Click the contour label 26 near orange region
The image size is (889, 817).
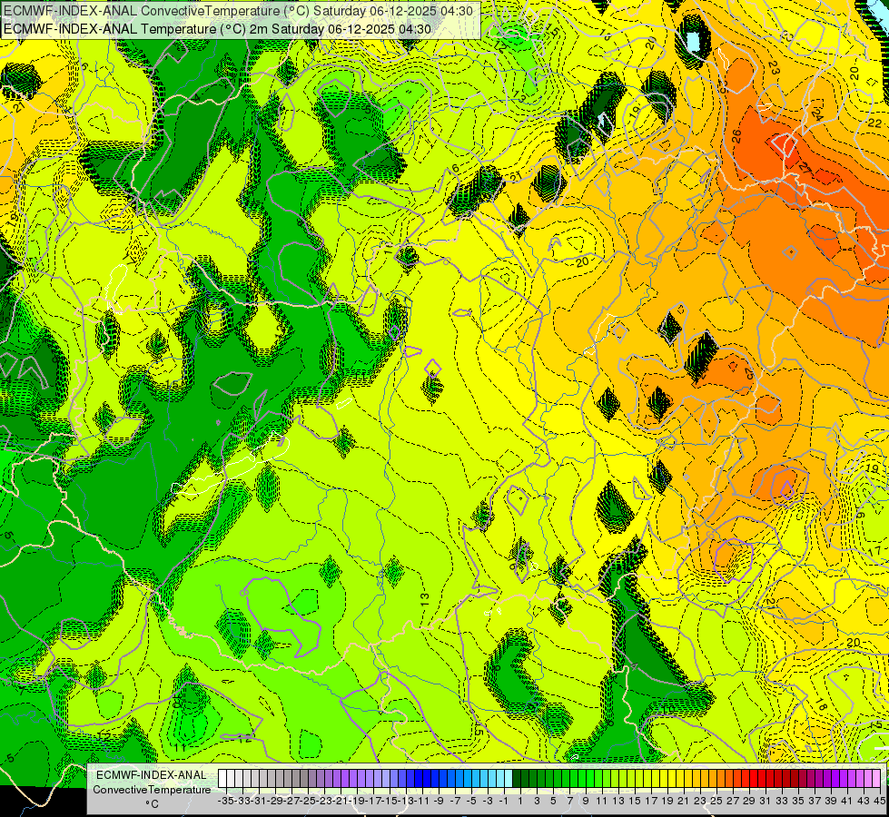point(736,137)
